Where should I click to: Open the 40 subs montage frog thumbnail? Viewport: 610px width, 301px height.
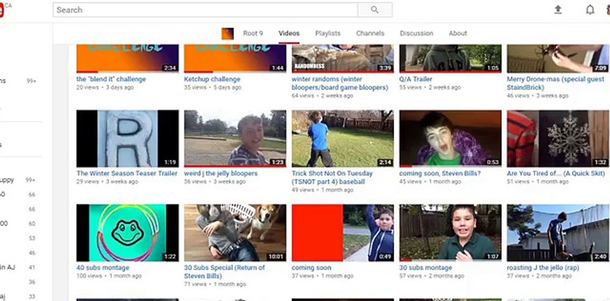(x=128, y=233)
